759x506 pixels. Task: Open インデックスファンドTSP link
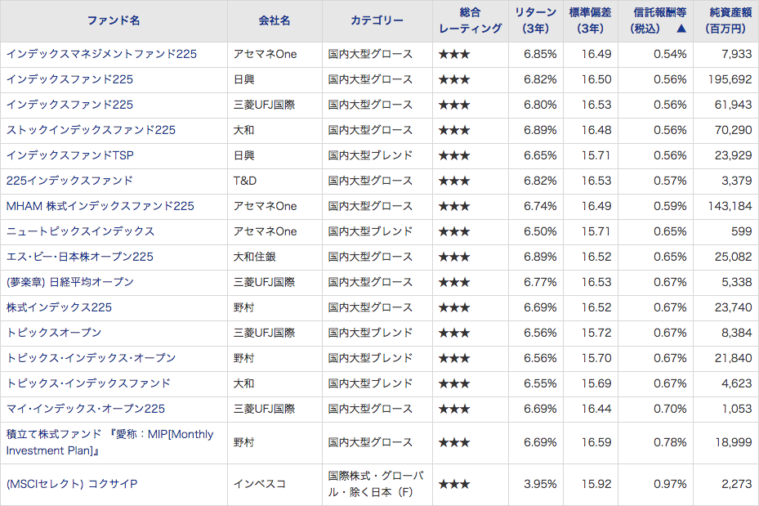coord(70,155)
